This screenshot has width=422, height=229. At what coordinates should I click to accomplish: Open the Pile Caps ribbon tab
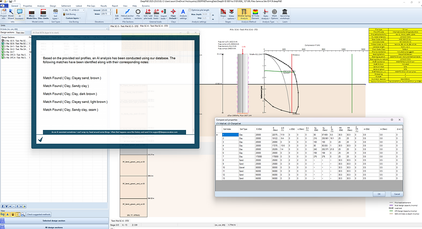click(x=91, y=6)
